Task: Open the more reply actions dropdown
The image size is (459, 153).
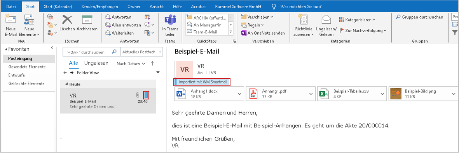Action: 149,33
